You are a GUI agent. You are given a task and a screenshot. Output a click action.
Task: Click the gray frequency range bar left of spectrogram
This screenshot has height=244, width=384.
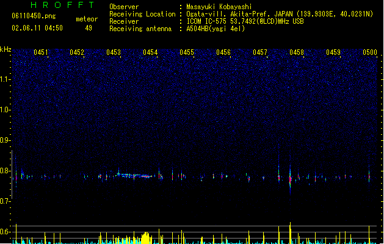pos(12,174)
